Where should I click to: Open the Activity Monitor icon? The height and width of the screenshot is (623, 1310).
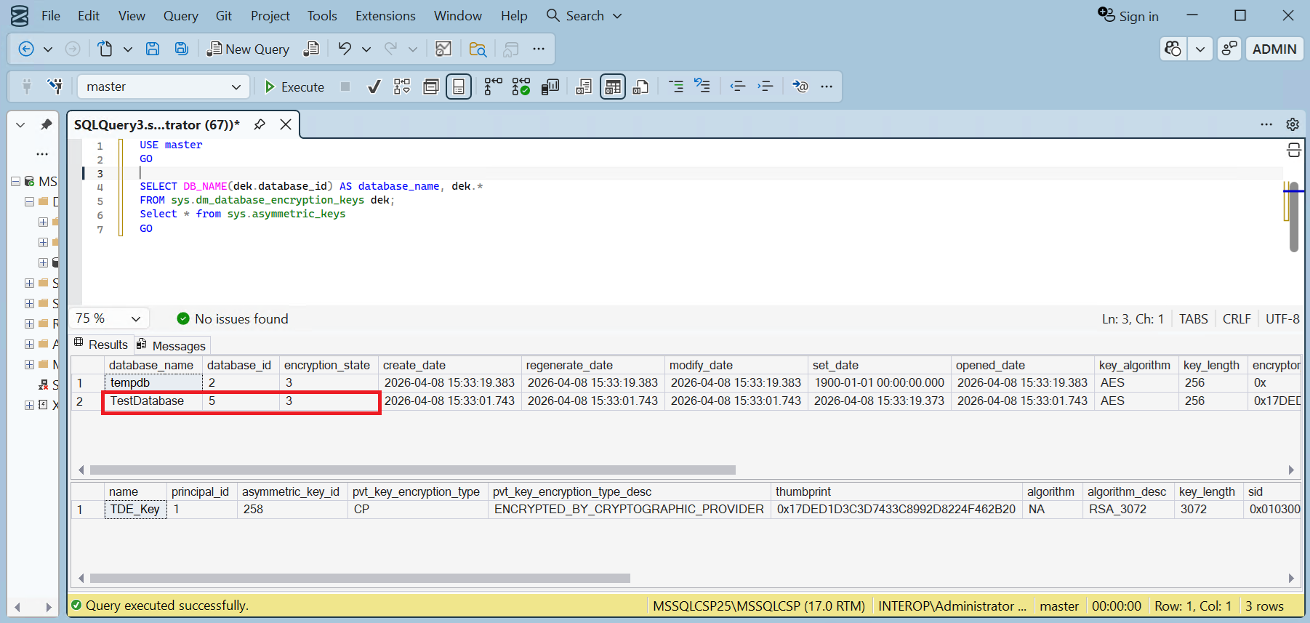tap(443, 49)
